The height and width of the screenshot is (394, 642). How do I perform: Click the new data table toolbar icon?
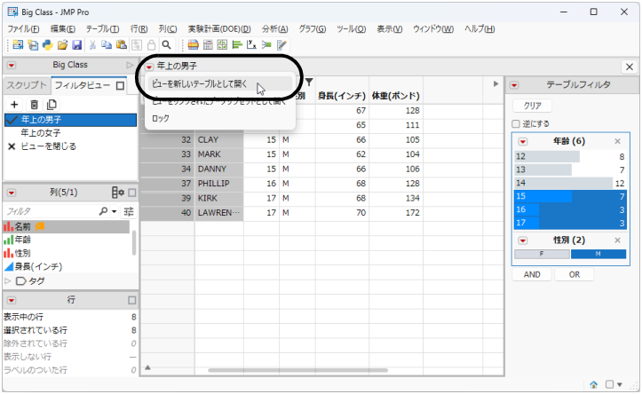click(x=18, y=44)
